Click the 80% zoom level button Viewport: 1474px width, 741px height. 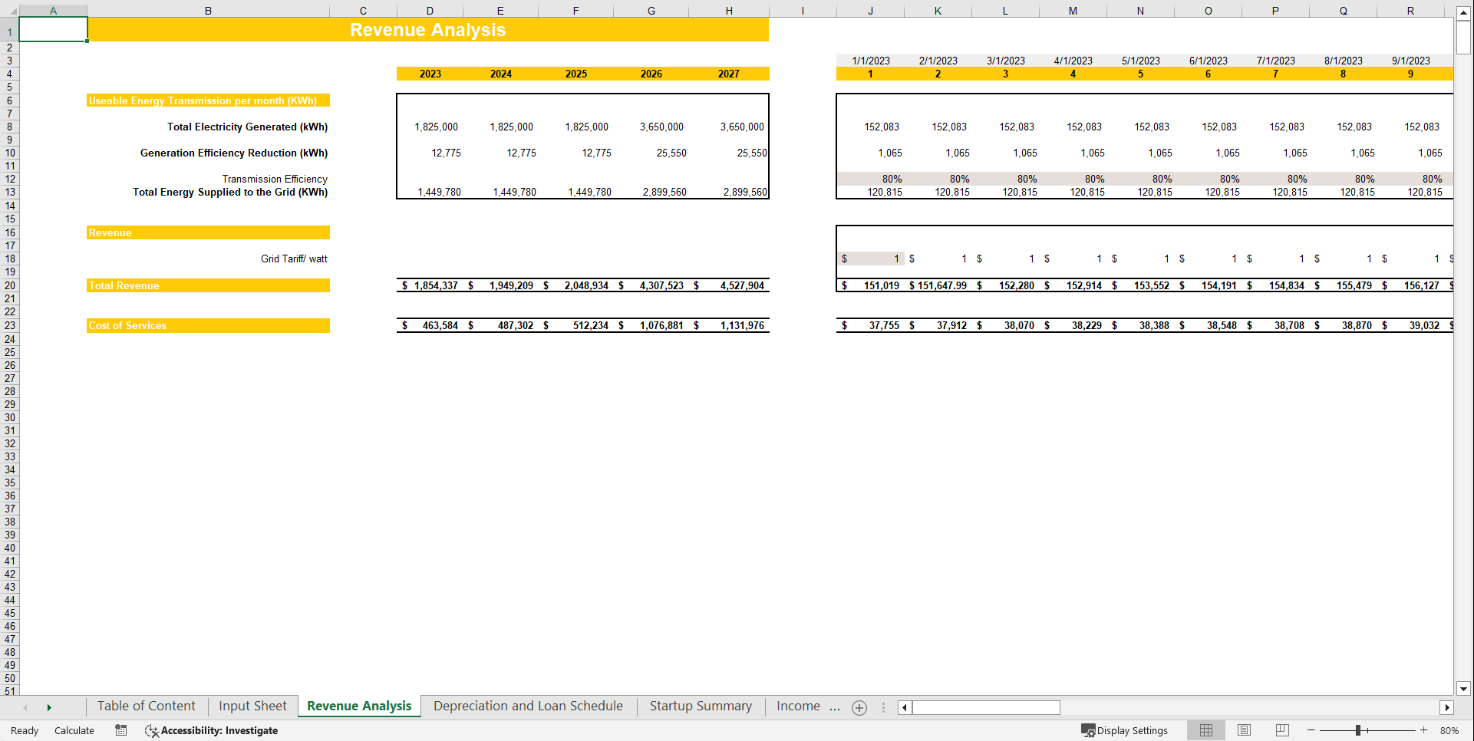point(1450,730)
